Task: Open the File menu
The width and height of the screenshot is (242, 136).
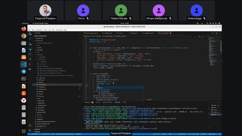Action: [29, 30]
